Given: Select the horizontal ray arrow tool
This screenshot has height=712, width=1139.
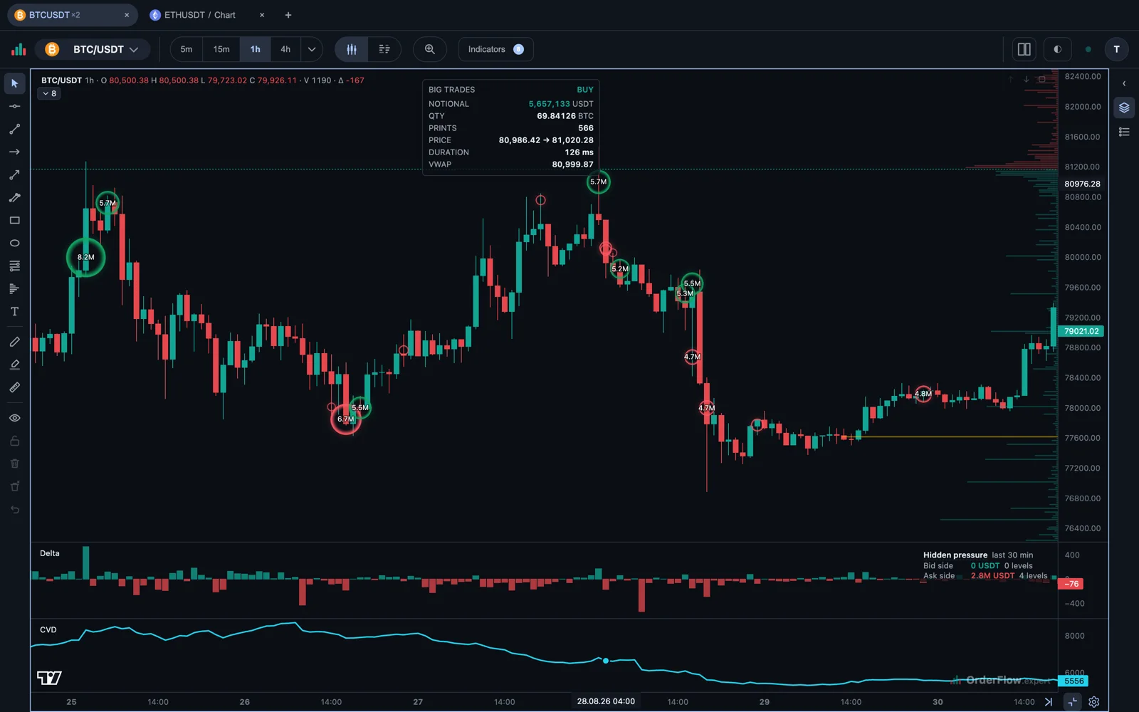Looking at the screenshot, I should tap(14, 152).
